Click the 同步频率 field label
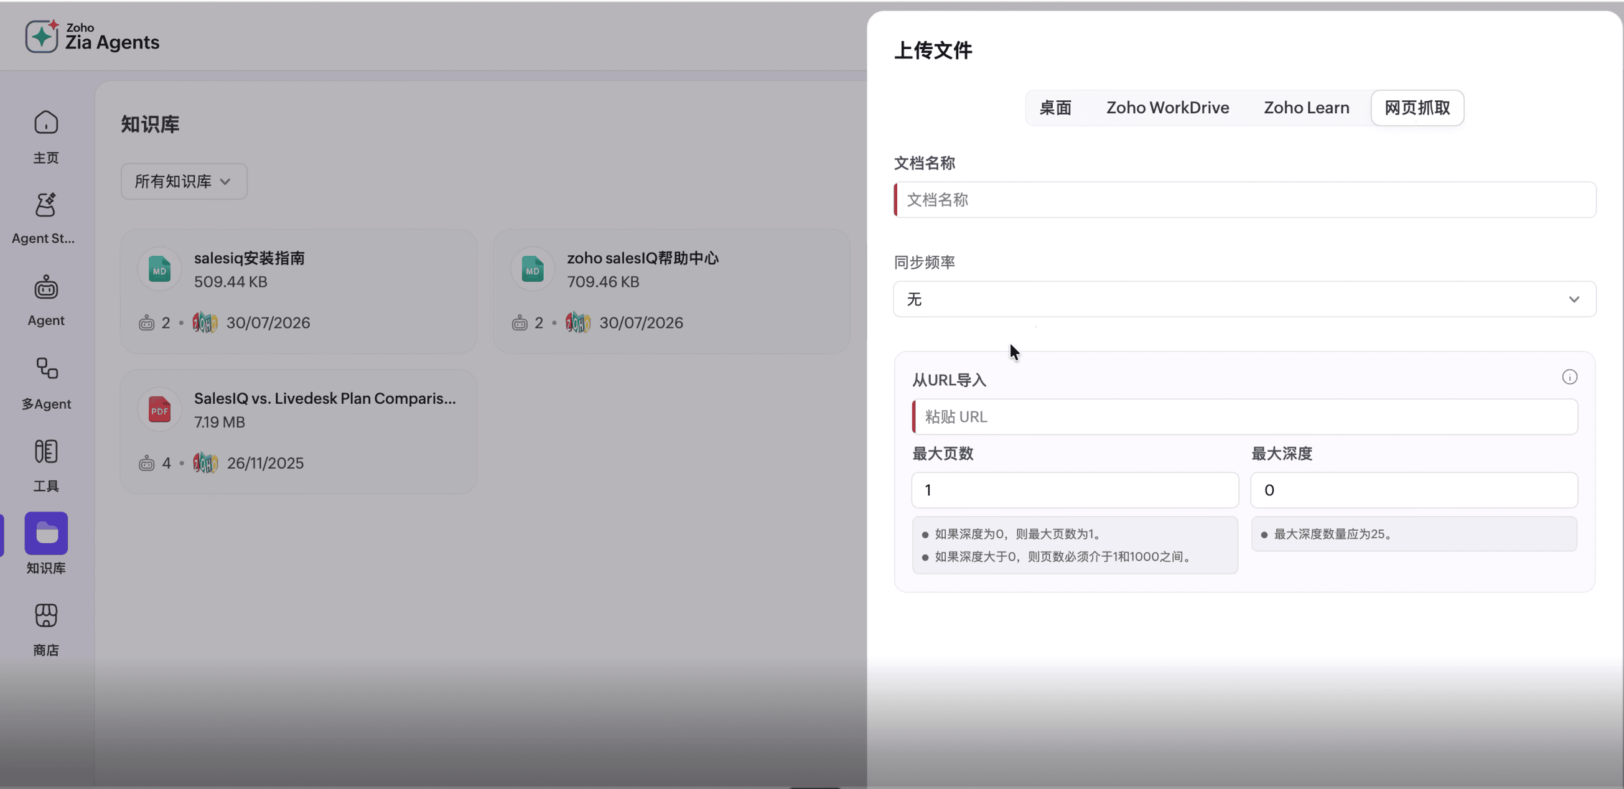1624x789 pixels. pyautogui.click(x=924, y=263)
